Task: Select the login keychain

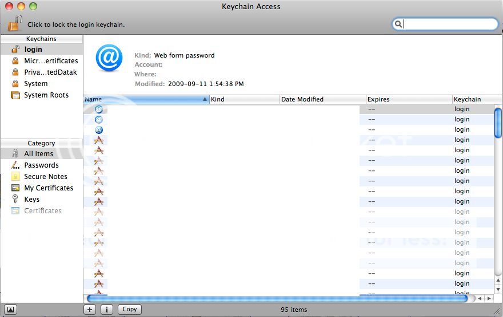Action: tap(33, 50)
